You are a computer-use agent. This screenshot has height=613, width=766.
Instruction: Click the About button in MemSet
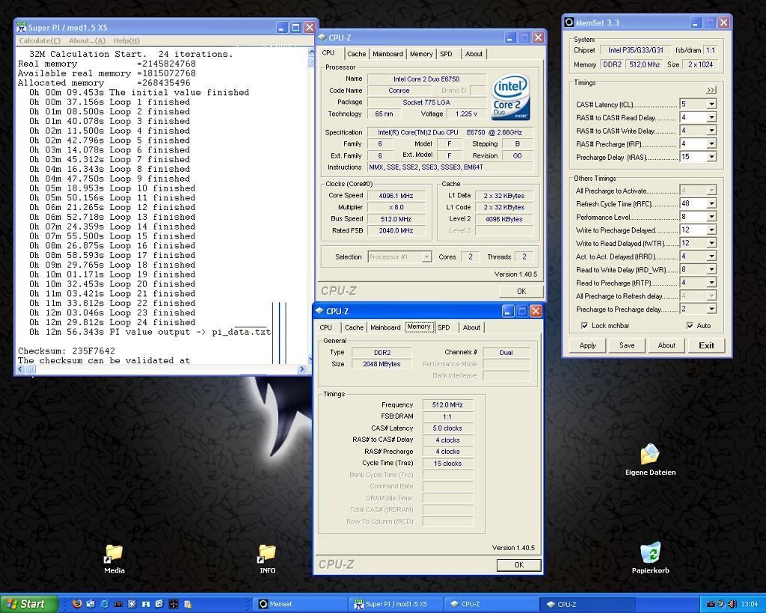pyautogui.click(x=667, y=345)
